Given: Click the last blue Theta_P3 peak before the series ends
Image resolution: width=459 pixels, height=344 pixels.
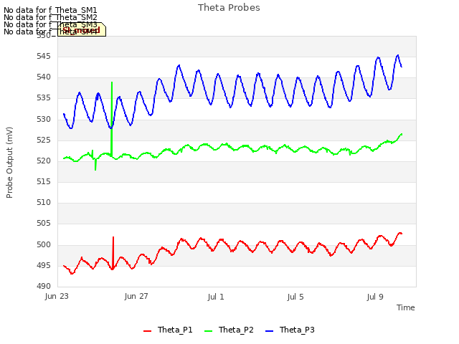Looking at the screenshot, I should (397, 55).
